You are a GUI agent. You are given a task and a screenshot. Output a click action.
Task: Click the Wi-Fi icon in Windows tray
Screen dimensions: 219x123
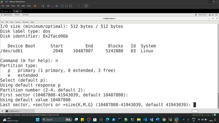point(199,120)
